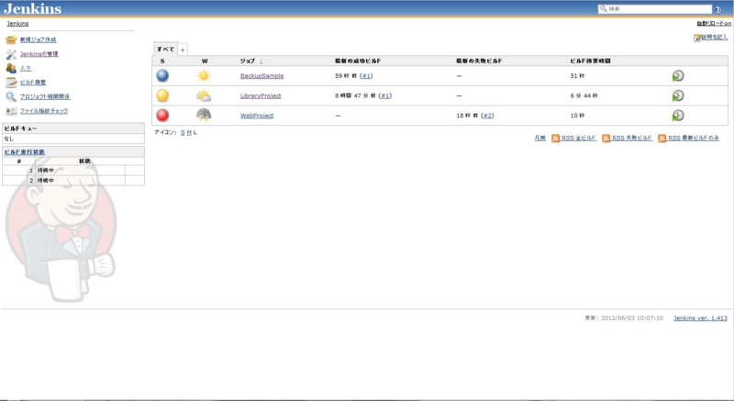Sort by the last success (最新の成功ビルド) header

coord(358,61)
